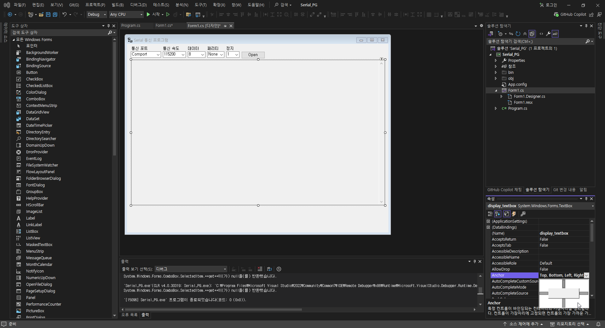Click the Open button on the form

253,55
